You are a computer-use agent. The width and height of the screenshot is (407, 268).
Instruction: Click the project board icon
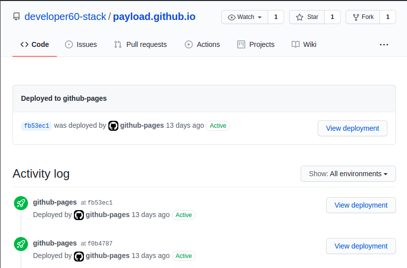tap(241, 44)
